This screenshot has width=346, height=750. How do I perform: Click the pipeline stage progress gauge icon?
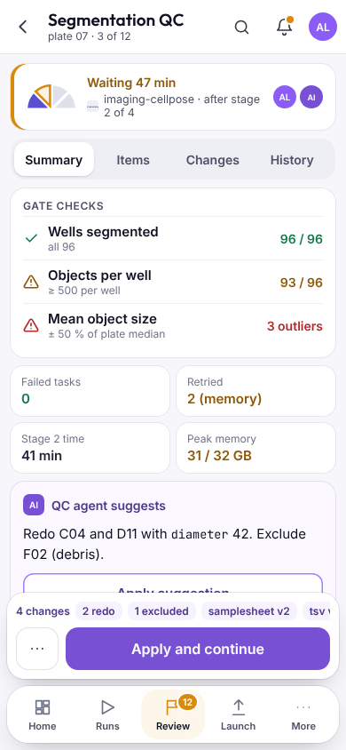[51, 97]
